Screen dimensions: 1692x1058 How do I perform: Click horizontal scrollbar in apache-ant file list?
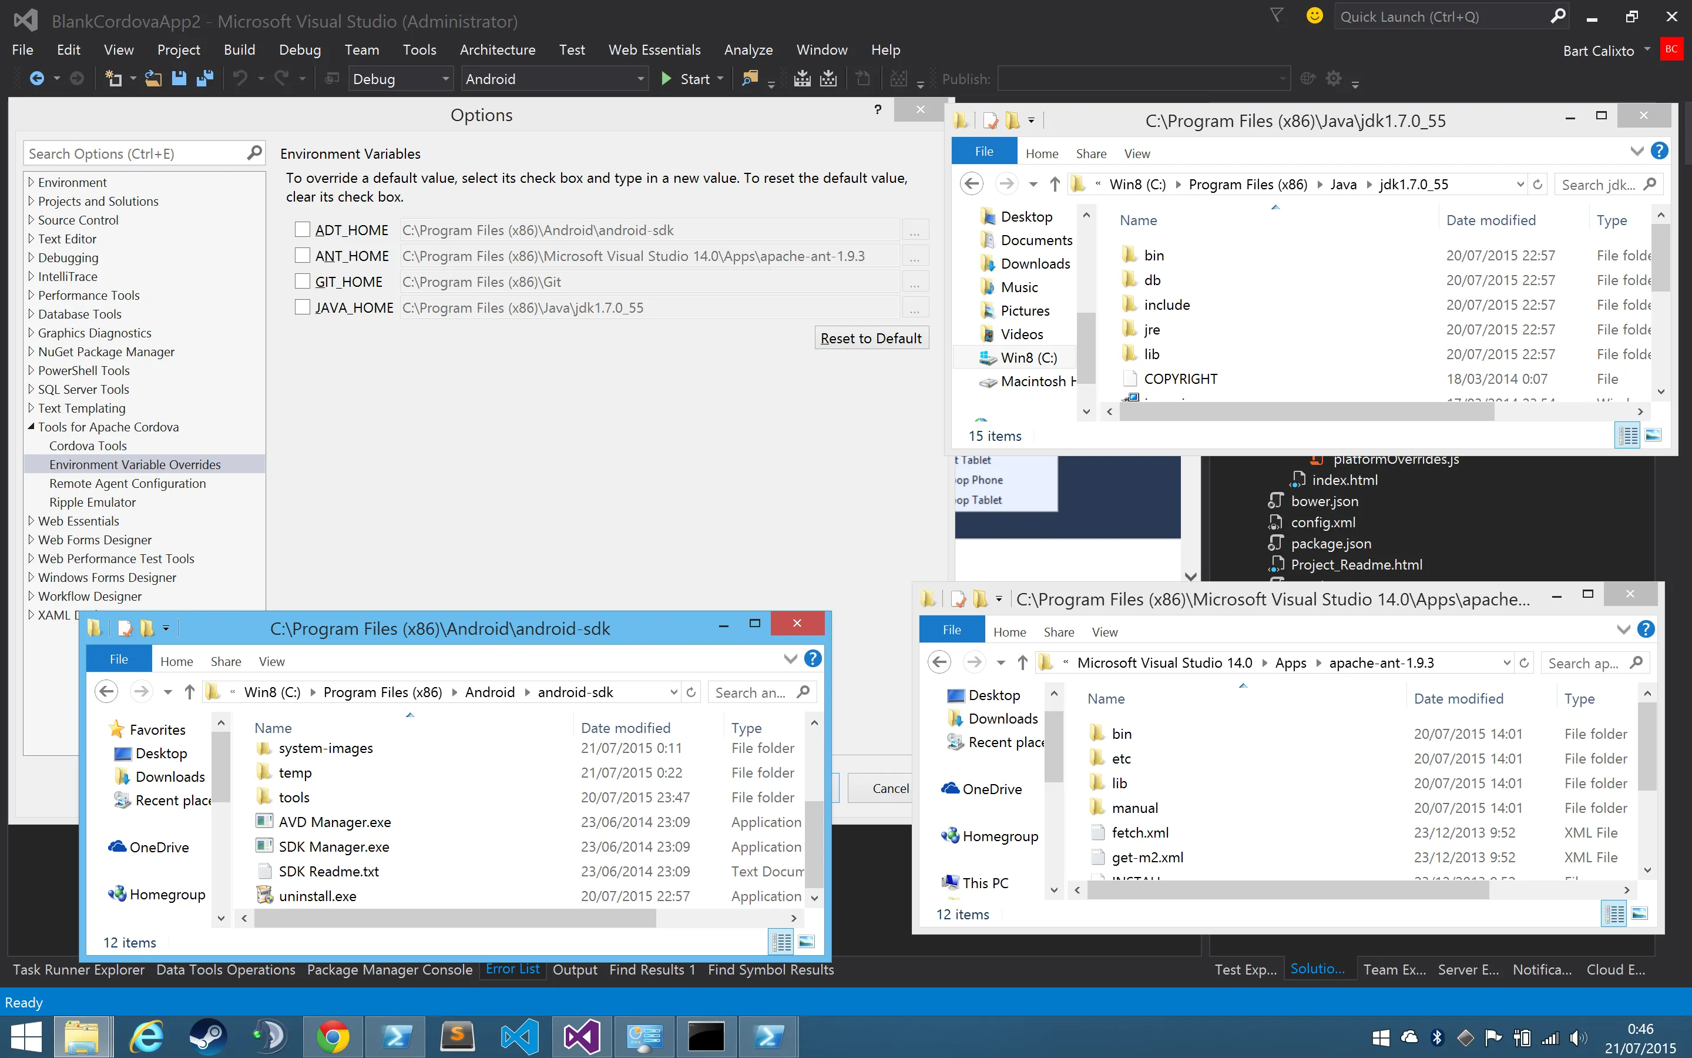click(1288, 890)
